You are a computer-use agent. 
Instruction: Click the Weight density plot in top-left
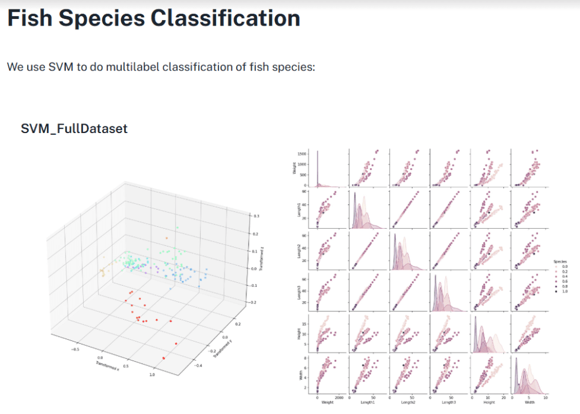[328, 169]
